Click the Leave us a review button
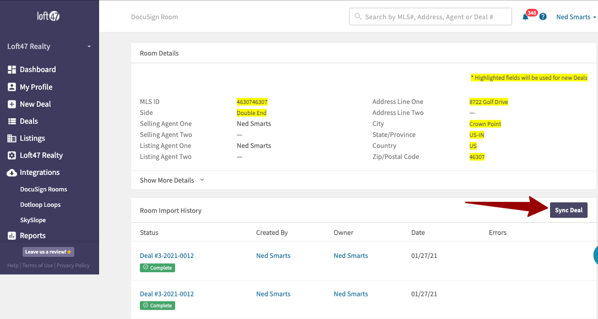Viewport: 598px width, 319px height. [x=48, y=252]
